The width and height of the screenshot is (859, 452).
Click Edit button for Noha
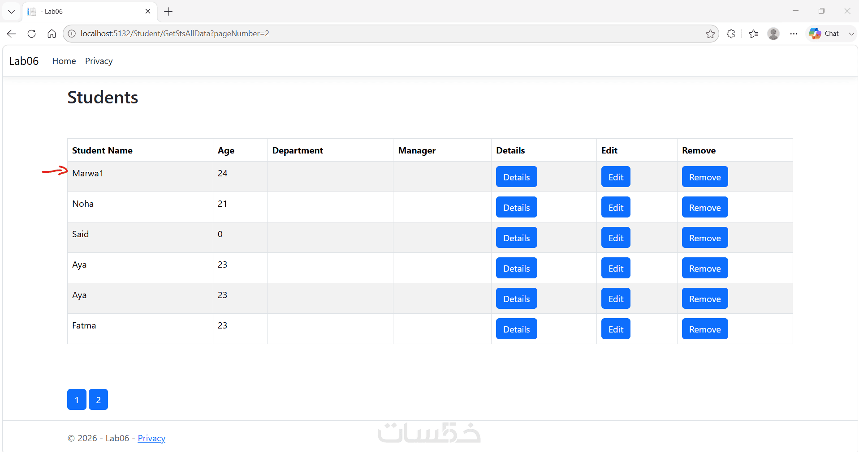point(616,207)
